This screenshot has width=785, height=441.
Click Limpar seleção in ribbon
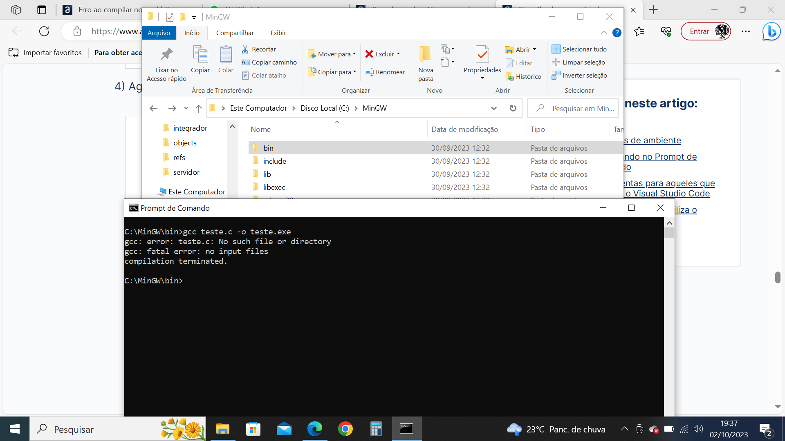pos(578,62)
